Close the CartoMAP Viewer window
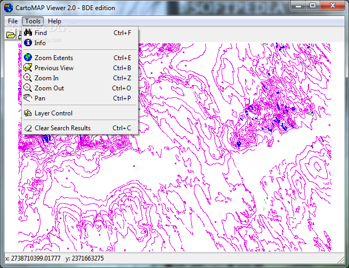 point(332,6)
